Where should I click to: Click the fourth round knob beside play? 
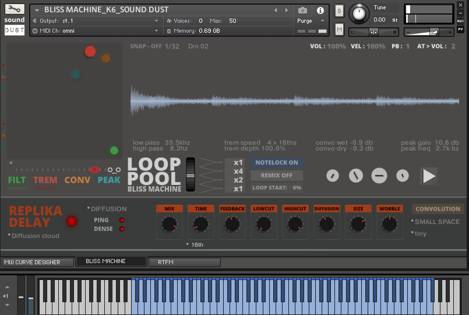tap(403, 176)
